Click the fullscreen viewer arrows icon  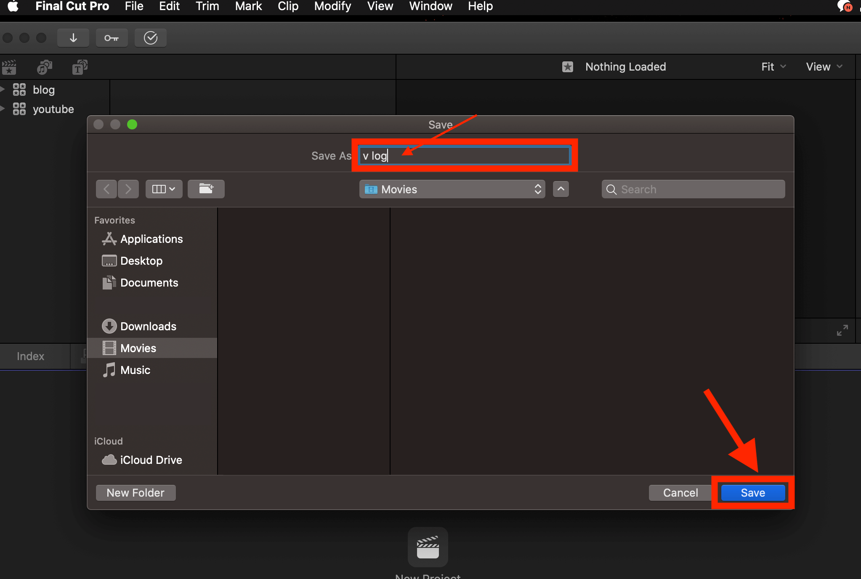coord(842,330)
